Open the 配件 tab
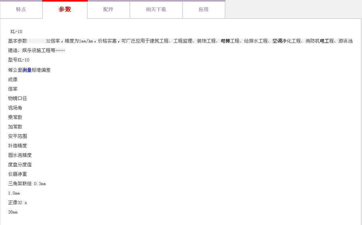The height and width of the screenshot is (225, 362). 108,9
